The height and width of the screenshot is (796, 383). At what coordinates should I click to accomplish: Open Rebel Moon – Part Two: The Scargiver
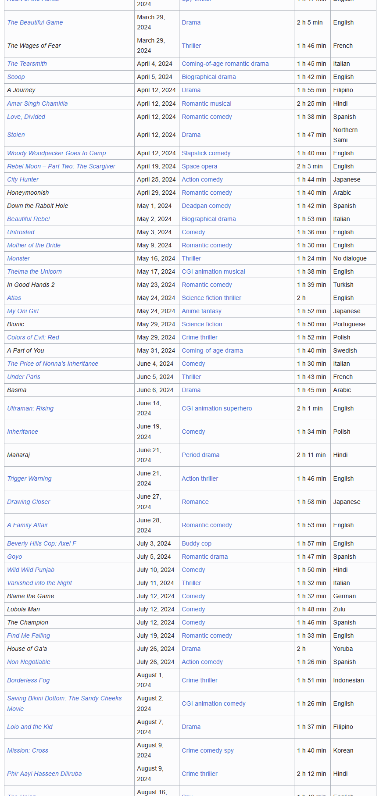[61, 166]
